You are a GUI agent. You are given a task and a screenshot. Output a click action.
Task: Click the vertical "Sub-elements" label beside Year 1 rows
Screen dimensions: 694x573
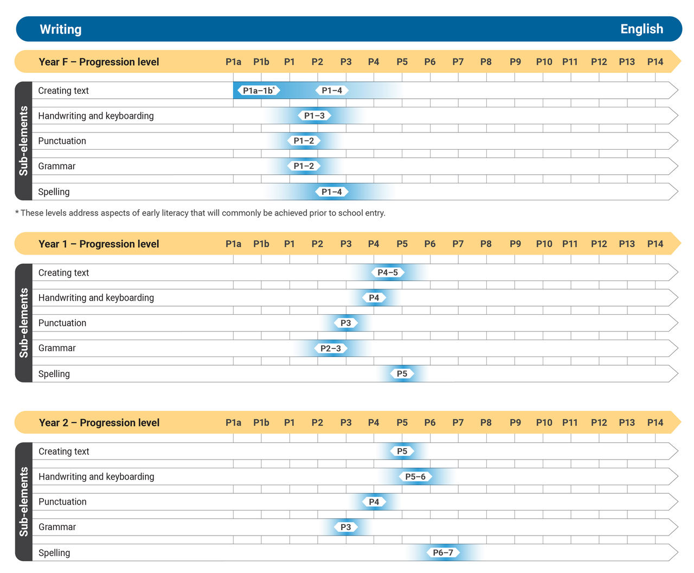tap(23, 323)
